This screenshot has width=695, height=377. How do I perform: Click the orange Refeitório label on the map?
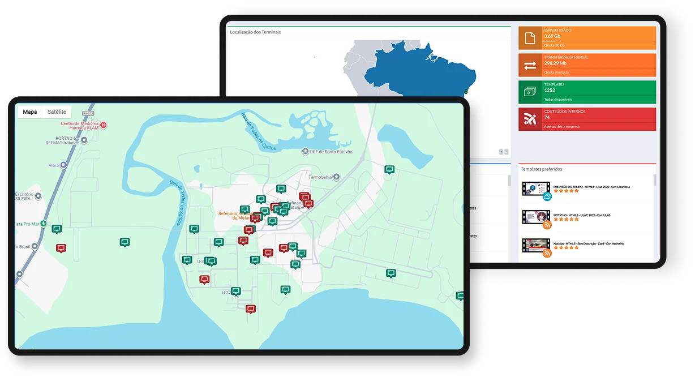click(x=234, y=215)
